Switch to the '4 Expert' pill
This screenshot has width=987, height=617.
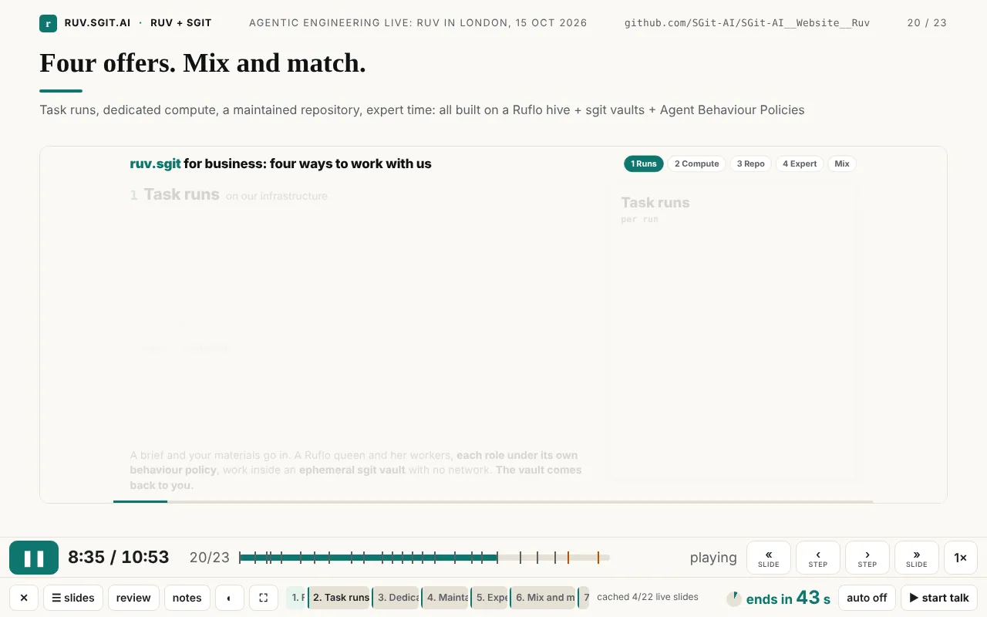(x=800, y=164)
